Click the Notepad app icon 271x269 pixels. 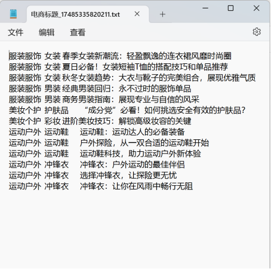pos(13,14)
